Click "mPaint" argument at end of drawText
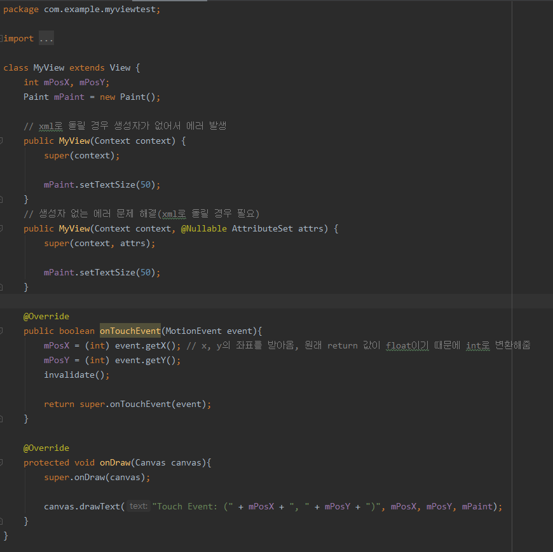The width and height of the screenshot is (553, 552). [477, 506]
